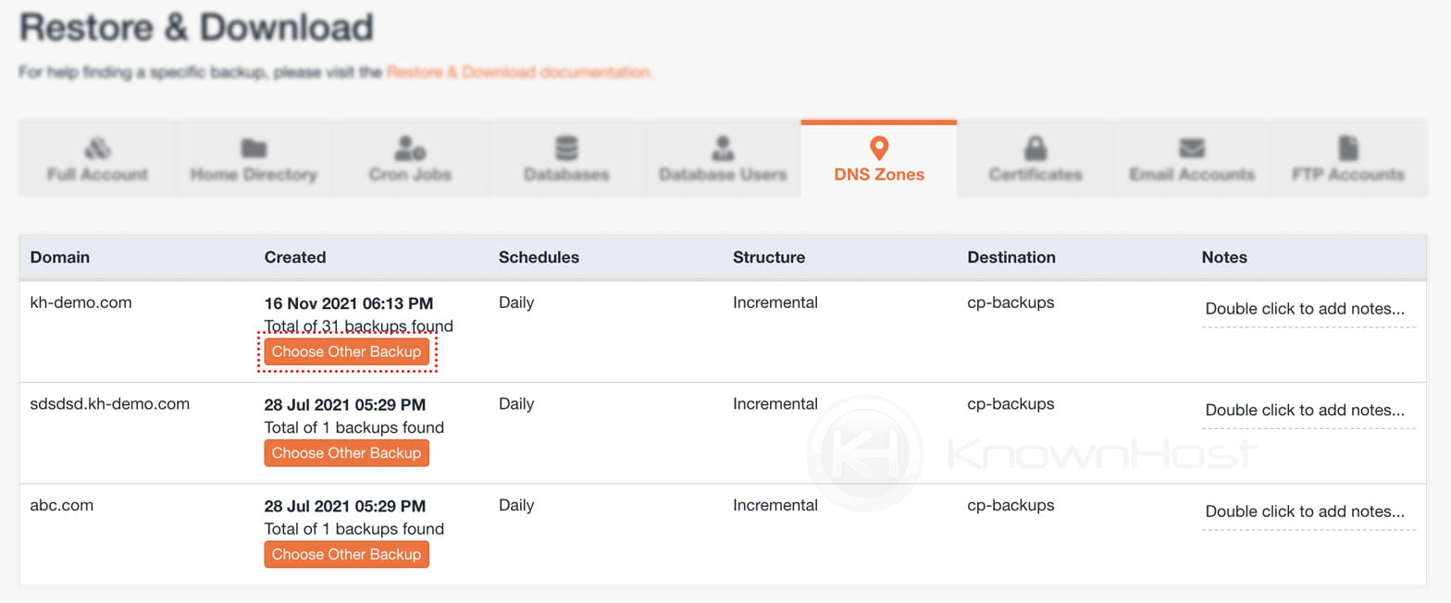Click the Destination column header

coord(1011,257)
